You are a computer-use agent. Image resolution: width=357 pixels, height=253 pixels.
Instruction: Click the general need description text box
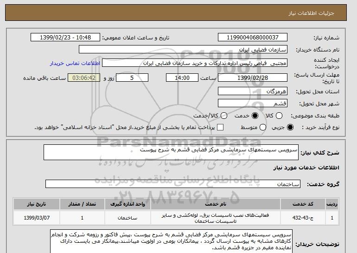171,152
